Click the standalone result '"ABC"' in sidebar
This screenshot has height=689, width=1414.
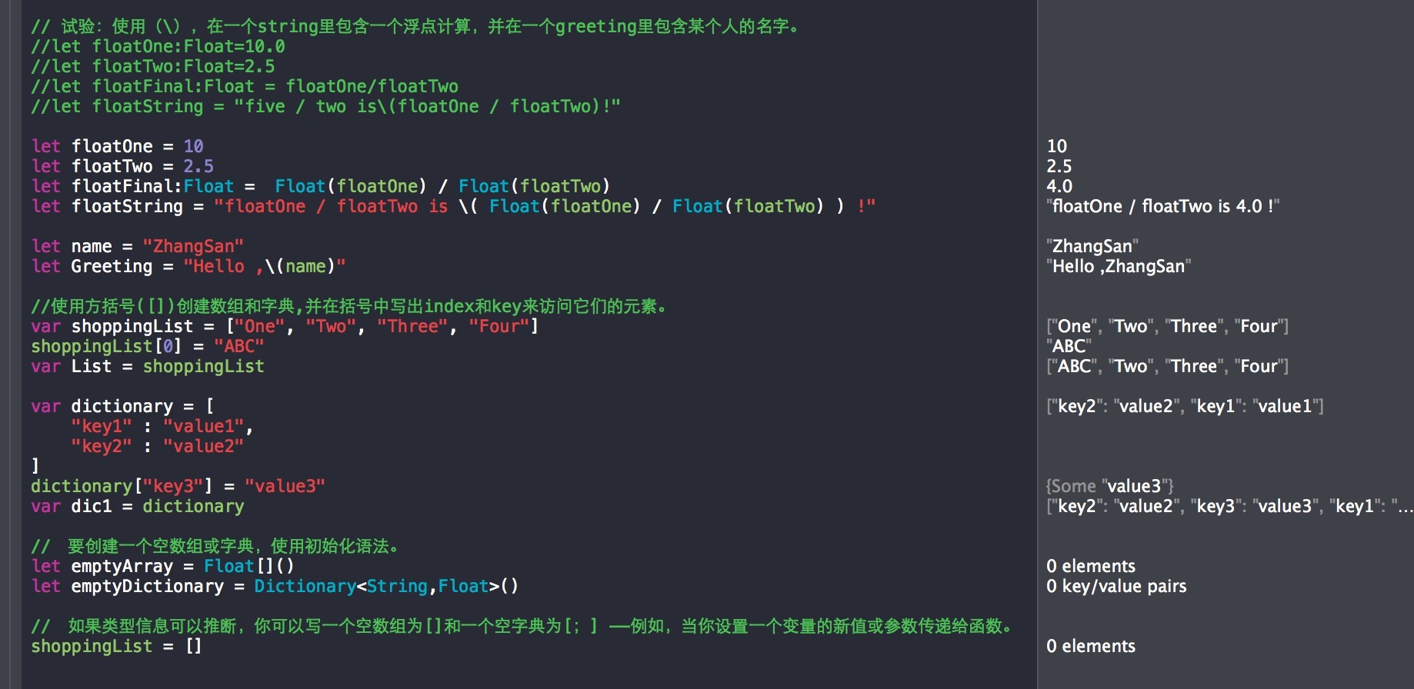(1069, 346)
